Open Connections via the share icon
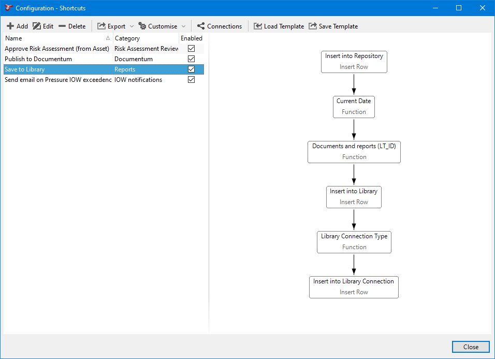The width and height of the screenshot is (495, 359). [x=201, y=26]
